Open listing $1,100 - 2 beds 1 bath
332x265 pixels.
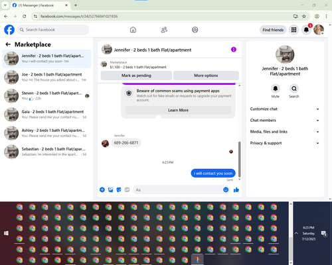138,67
